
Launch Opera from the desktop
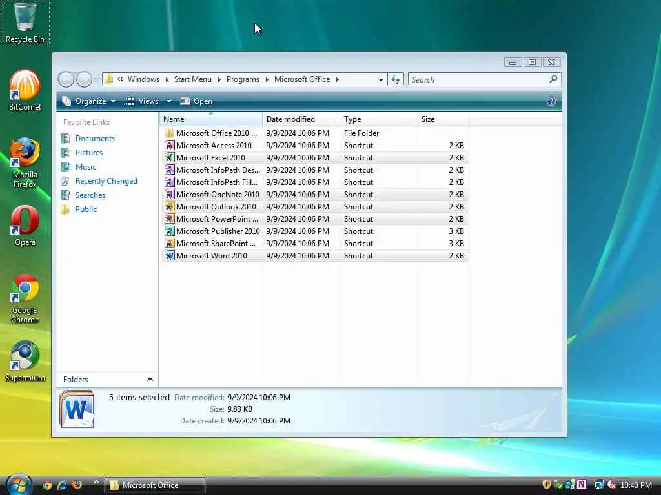[x=25, y=226]
